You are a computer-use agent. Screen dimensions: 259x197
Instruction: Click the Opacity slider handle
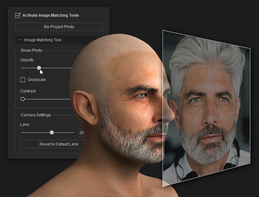pyautogui.click(x=39, y=68)
